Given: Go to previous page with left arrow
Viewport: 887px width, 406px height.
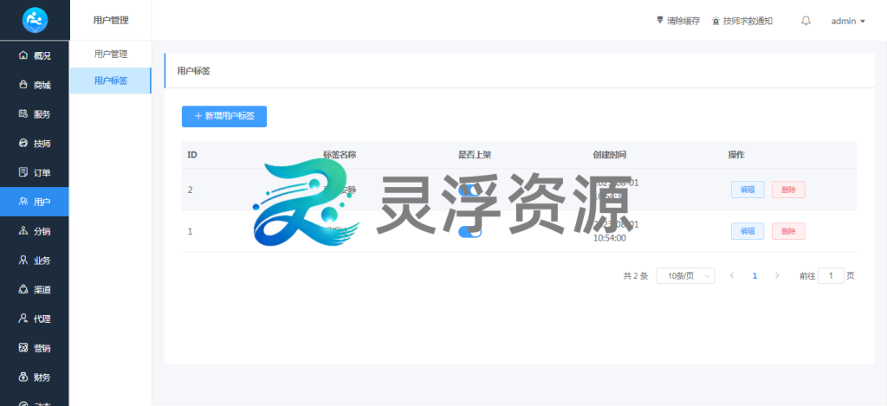Looking at the screenshot, I should [x=732, y=275].
